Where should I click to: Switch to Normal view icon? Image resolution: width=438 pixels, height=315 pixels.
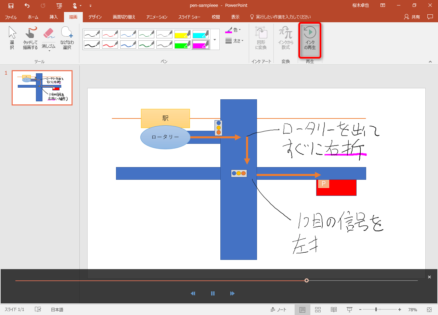coord(302,310)
